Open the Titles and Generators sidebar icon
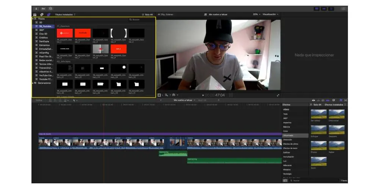Screen dimensions: 379x189 [x=49, y=15]
